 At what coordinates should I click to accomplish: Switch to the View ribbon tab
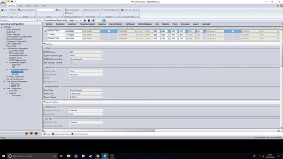click(x=21, y=6)
